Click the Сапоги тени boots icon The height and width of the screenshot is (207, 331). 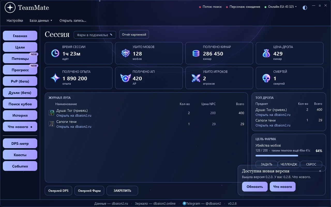pos(51,124)
